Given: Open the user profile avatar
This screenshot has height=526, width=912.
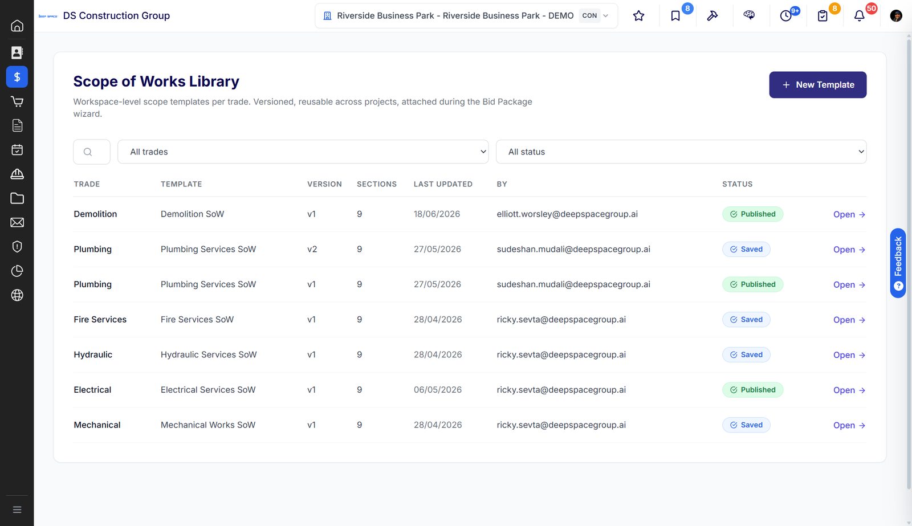Looking at the screenshot, I should tap(896, 16).
